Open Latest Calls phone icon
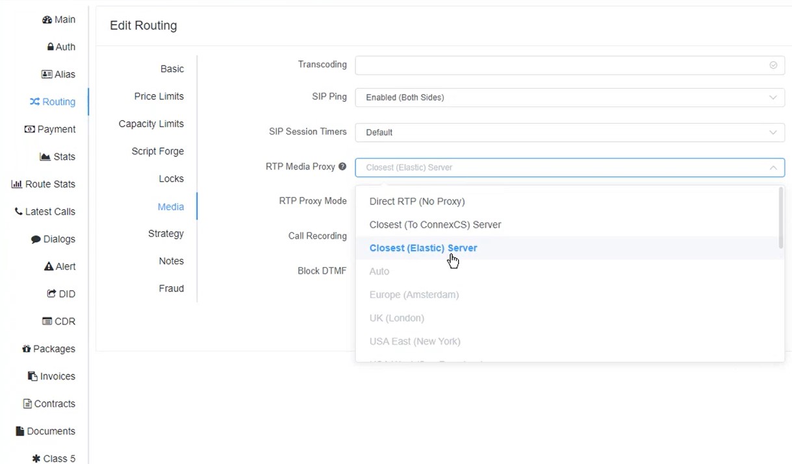This screenshot has height=464, width=792. (x=18, y=212)
